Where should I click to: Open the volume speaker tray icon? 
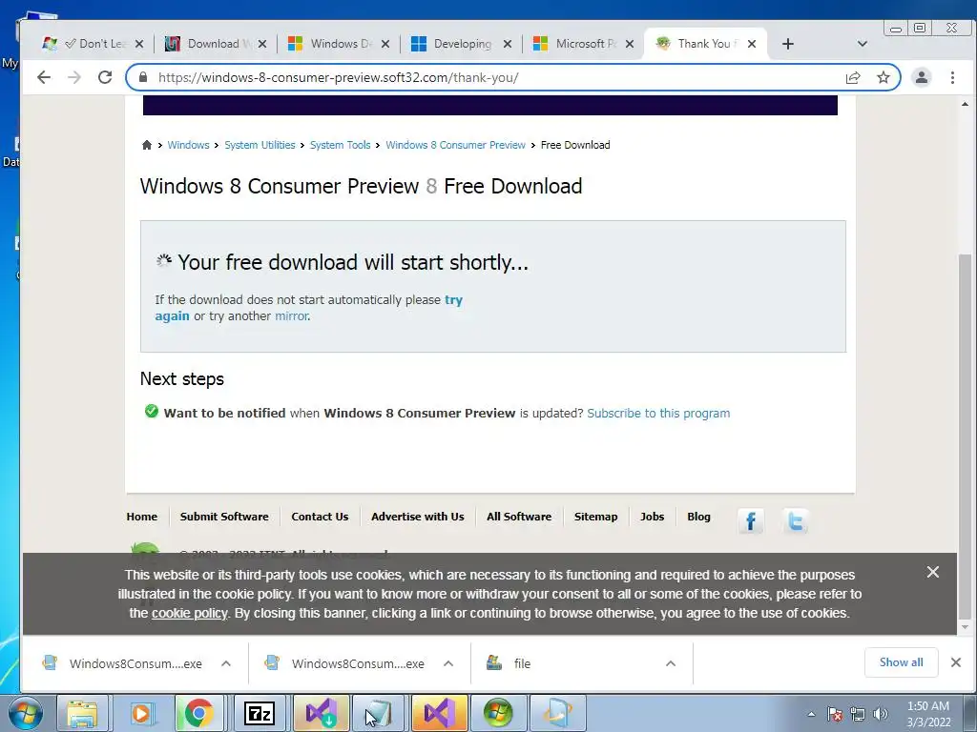tap(880, 714)
